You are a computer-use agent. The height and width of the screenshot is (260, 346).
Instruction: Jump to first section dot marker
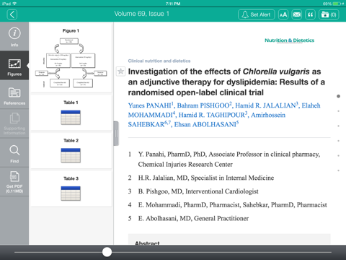(x=338, y=96)
